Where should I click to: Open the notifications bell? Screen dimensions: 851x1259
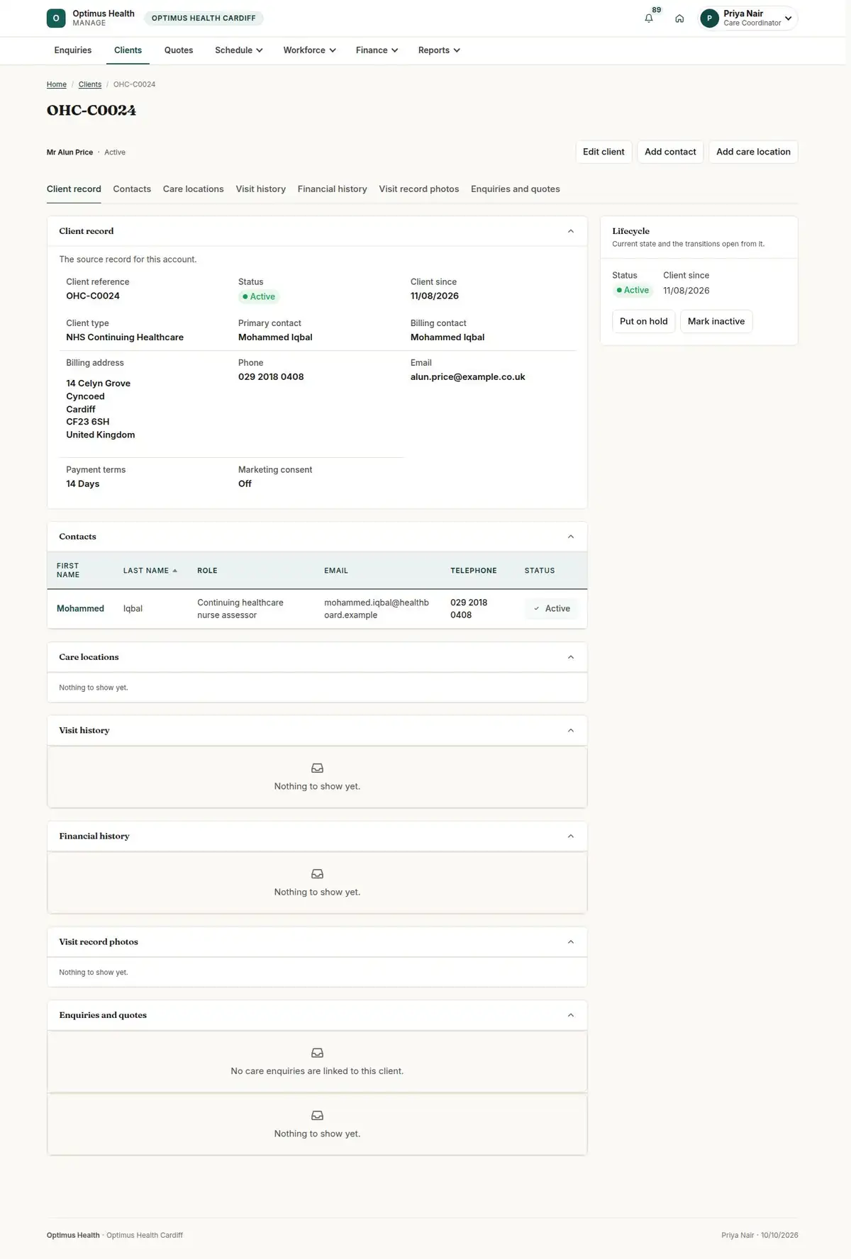coord(649,18)
